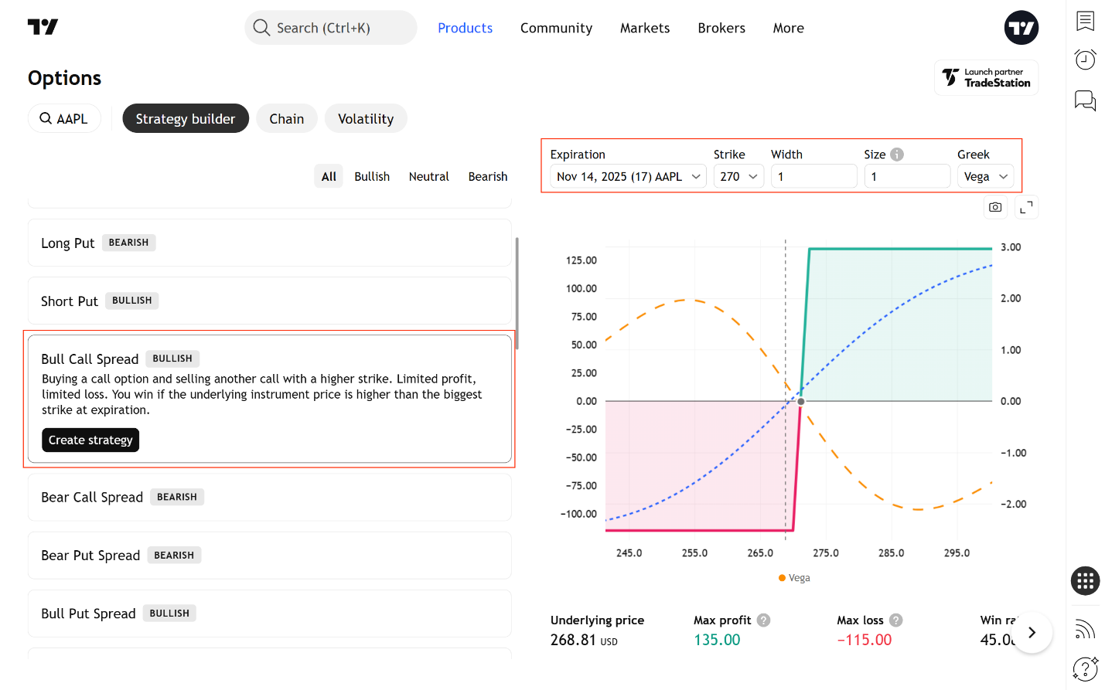Click the magnifier icon in the search box
The height and width of the screenshot is (690, 1105).
coord(261,28)
